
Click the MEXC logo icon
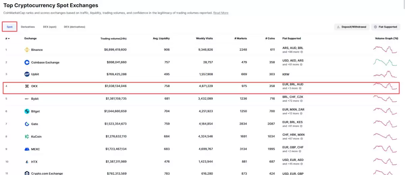[27, 149]
